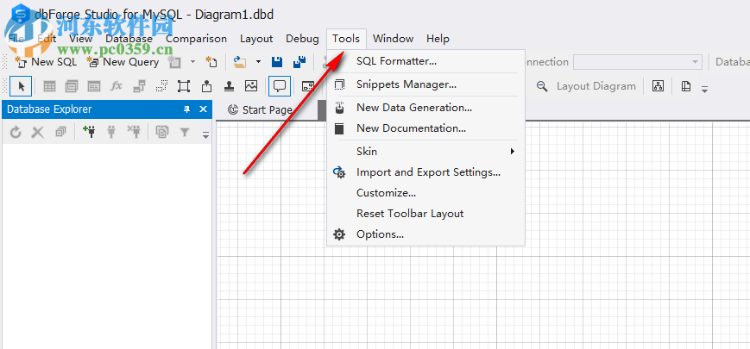Image resolution: width=750 pixels, height=349 pixels.
Task: Expand the open file dropdown arrow
Action: (x=258, y=61)
